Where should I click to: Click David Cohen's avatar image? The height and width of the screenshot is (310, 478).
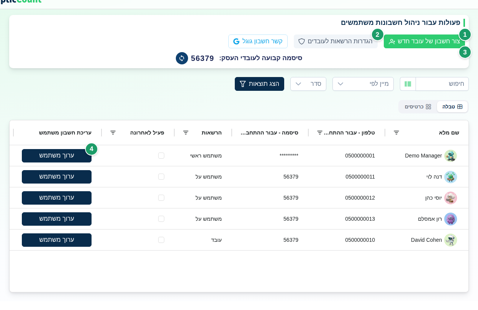450,240
